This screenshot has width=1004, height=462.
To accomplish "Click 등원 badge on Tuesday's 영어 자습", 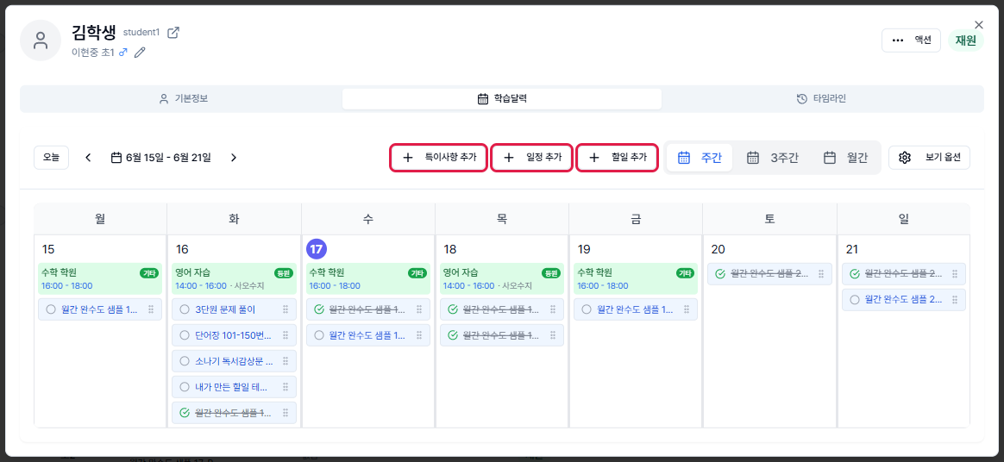I will (x=283, y=273).
